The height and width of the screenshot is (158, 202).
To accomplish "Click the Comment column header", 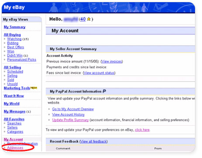I will [63, 148].
